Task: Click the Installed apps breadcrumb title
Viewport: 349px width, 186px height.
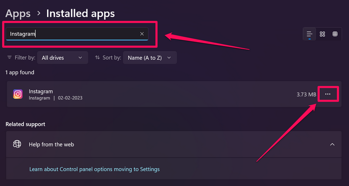Action: click(80, 13)
